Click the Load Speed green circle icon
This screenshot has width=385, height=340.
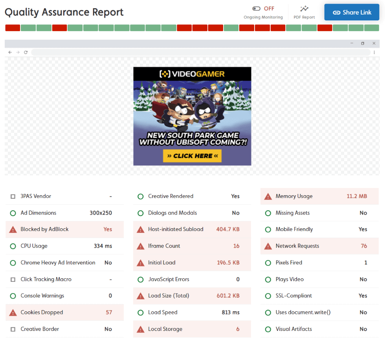point(141,313)
